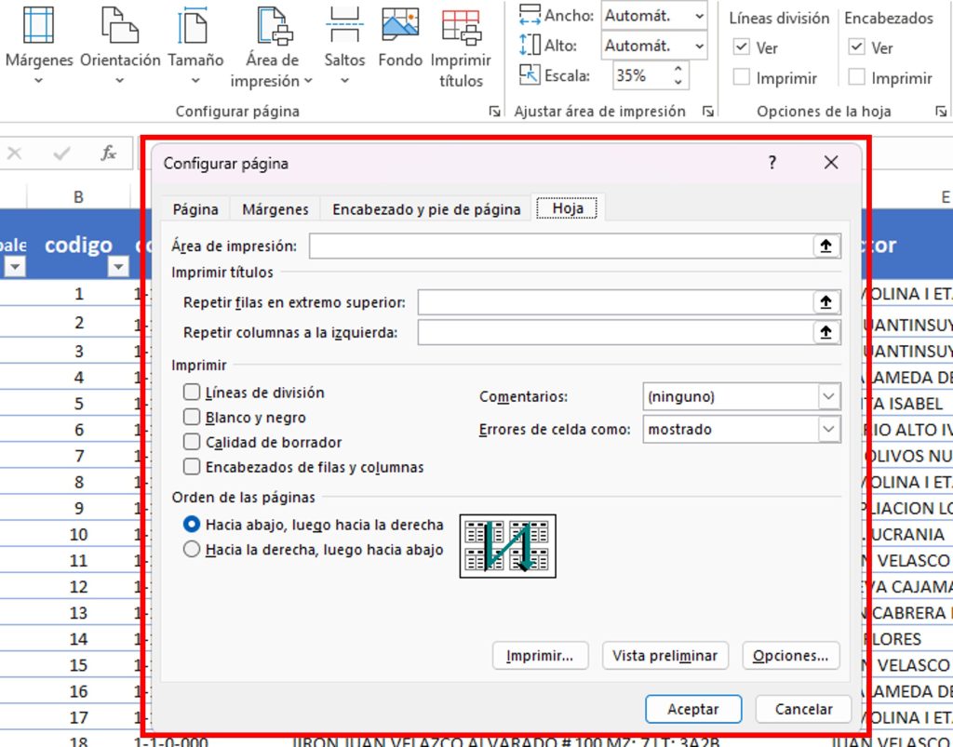
Task: Click the Imprimir títulos ribbon icon
Action: point(461,26)
